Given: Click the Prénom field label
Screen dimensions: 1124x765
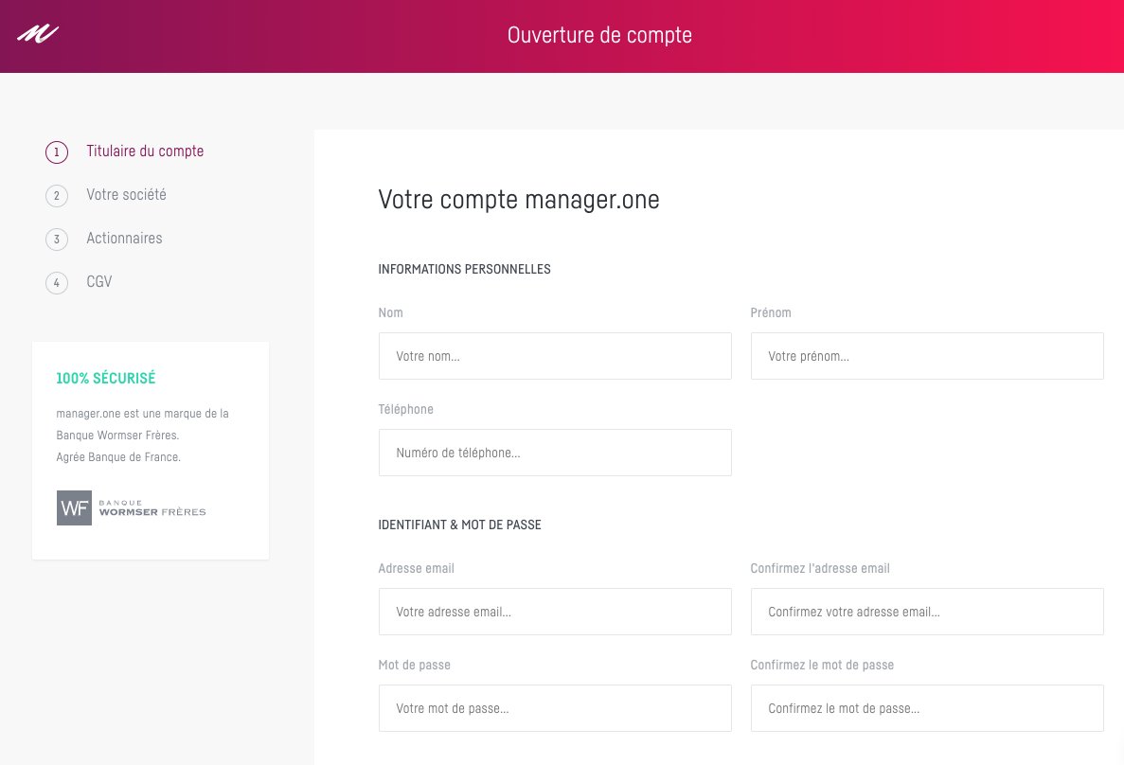Looking at the screenshot, I should (x=771, y=312).
